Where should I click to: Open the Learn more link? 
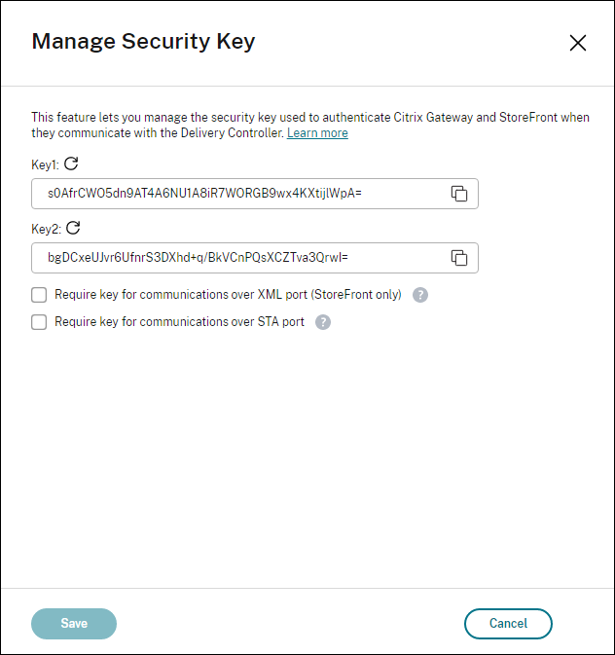click(317, 133)
